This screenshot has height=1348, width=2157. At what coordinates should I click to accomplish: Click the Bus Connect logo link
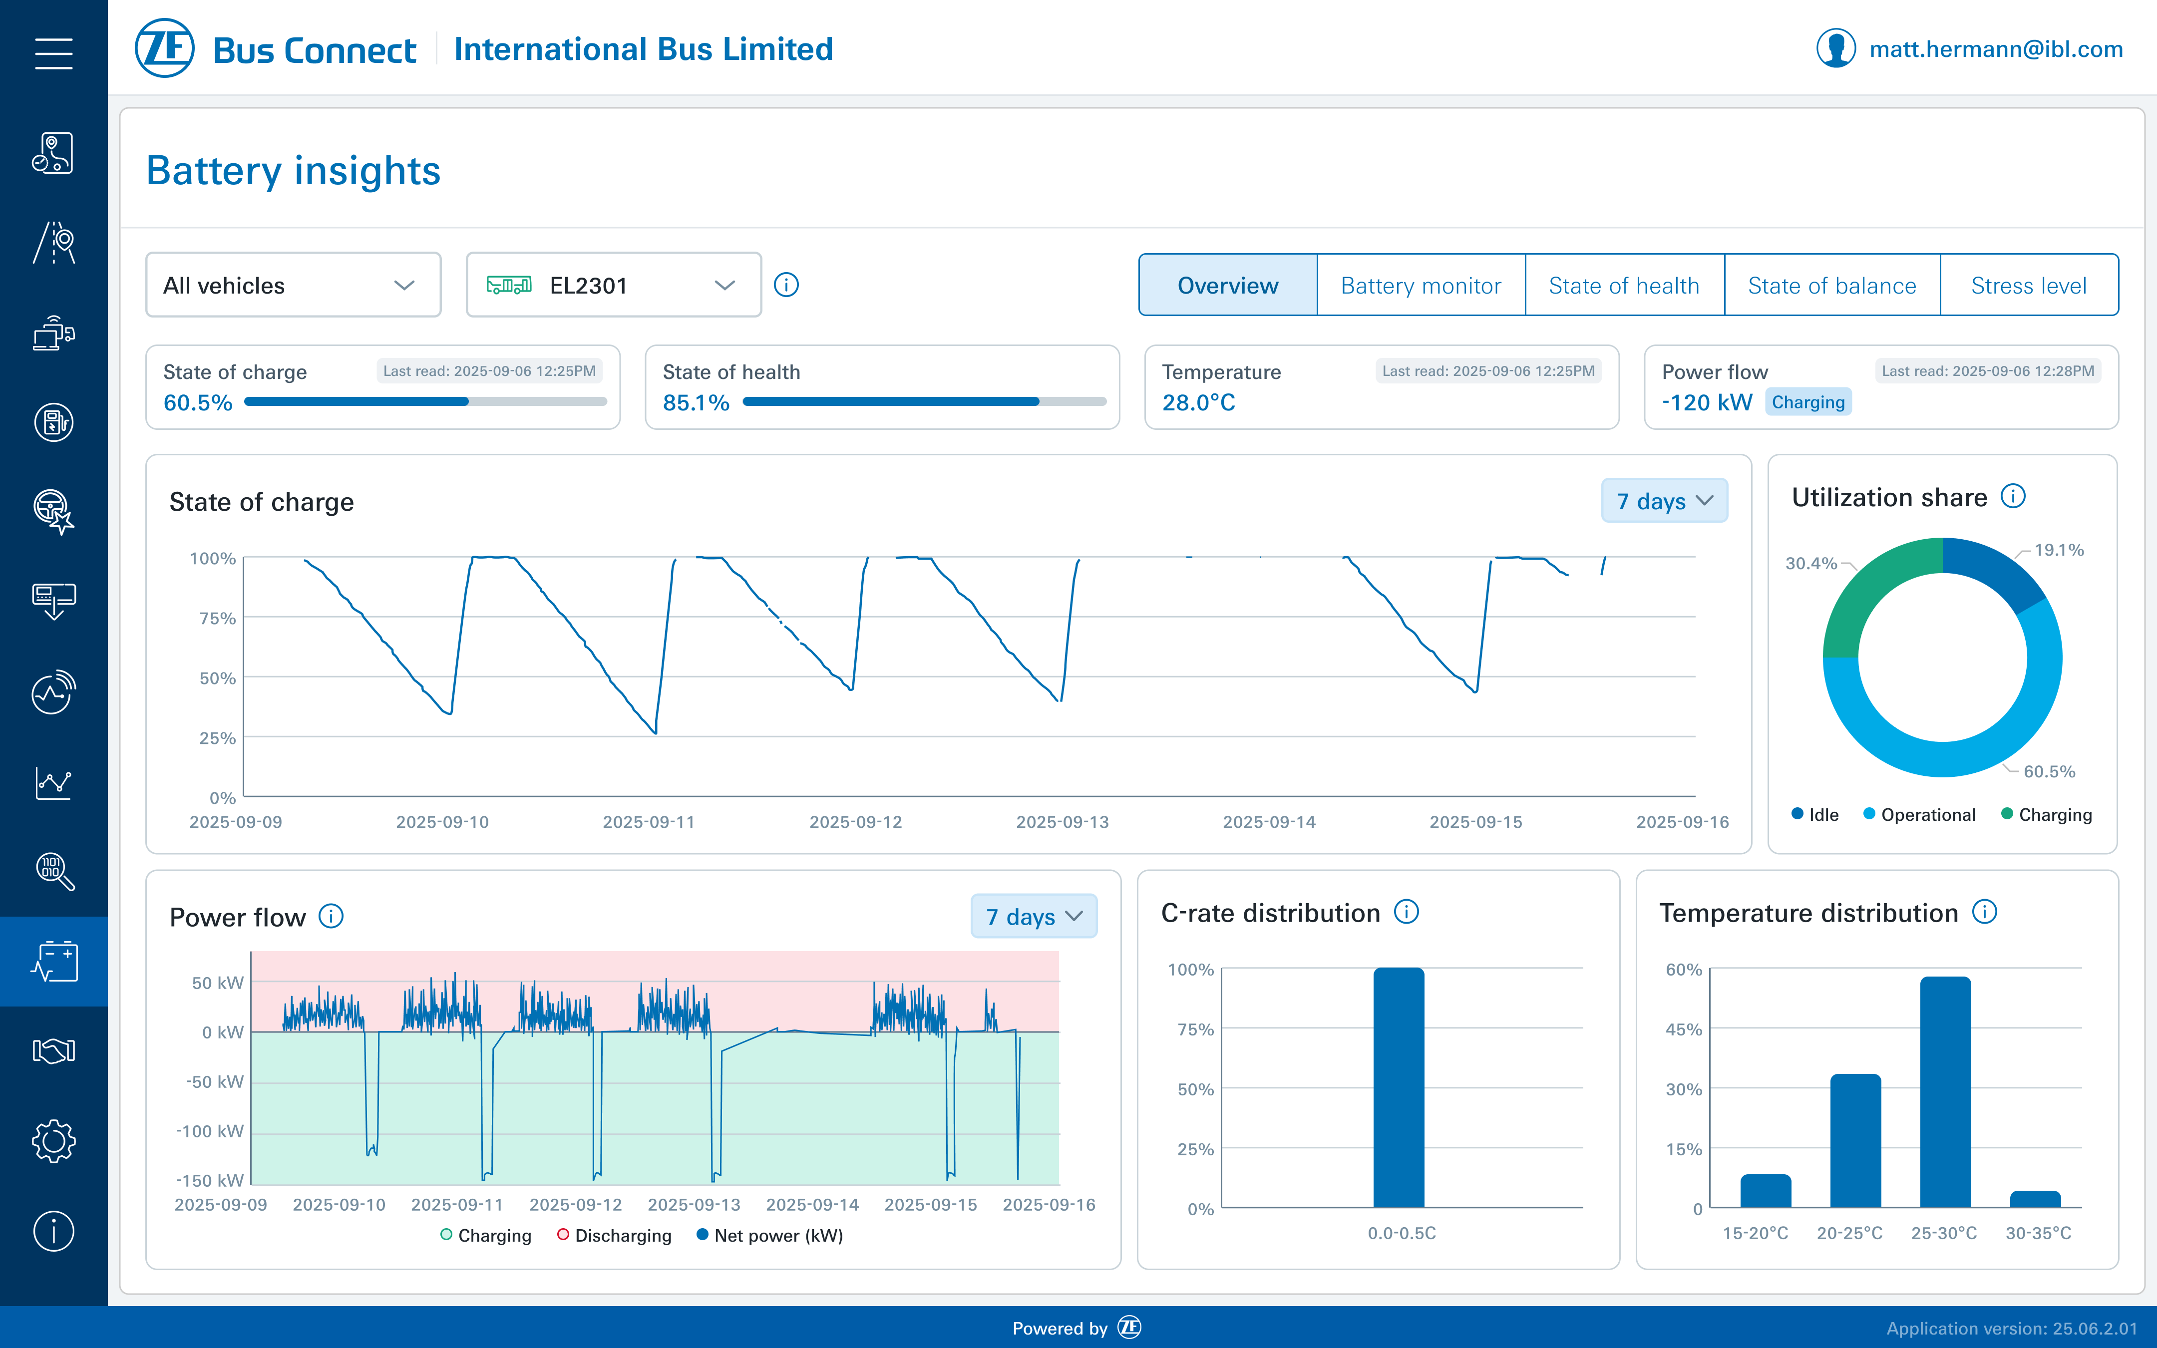pyautogui.click(x=276, y=49)
